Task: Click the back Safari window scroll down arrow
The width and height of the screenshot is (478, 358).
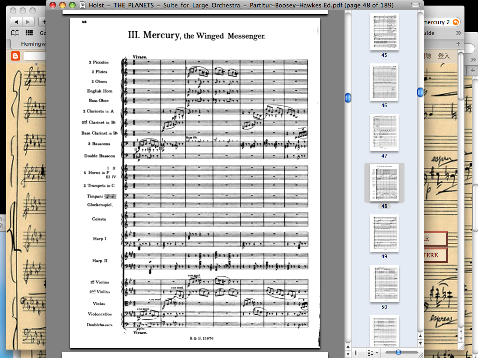Action: point(461,338)
